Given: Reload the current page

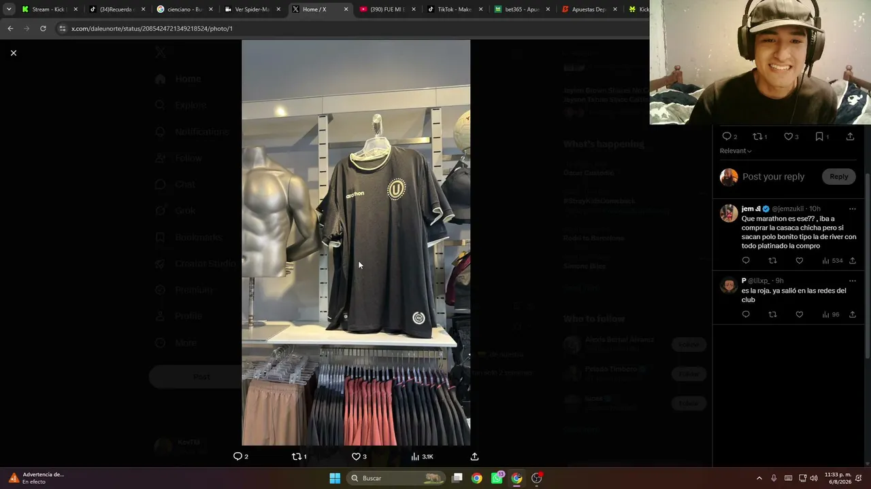Looking at the screenshot, I should coord(43,29).
